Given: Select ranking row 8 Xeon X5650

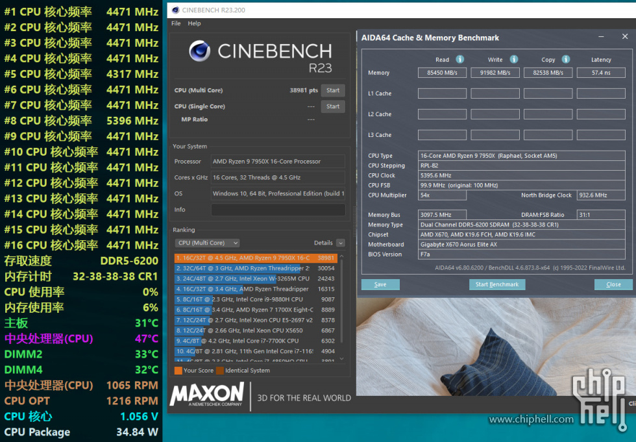Looking at the screenshot, I should tap(256, 330).
